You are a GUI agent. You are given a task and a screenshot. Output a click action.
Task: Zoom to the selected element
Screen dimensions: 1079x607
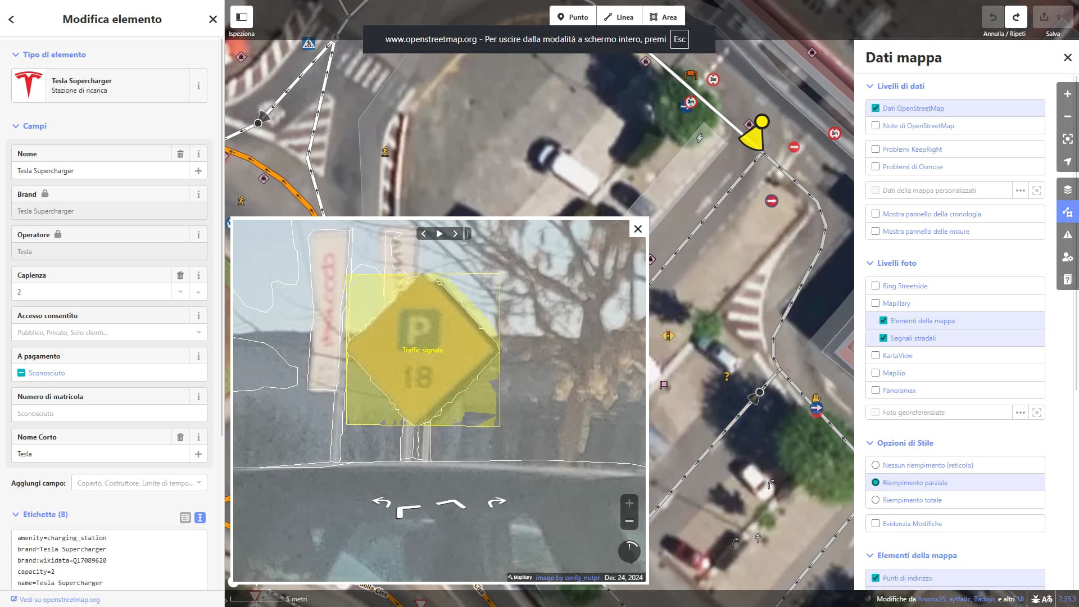(x=1068, y=139)
